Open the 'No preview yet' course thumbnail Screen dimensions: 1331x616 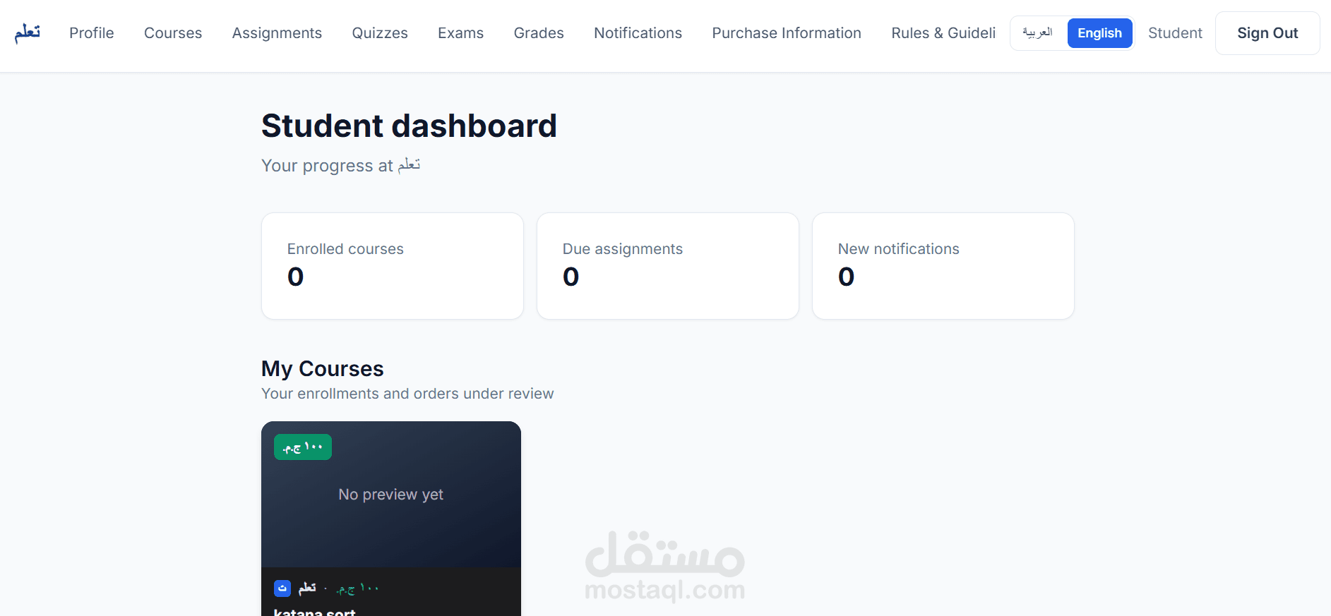click(x=391, y=495)
